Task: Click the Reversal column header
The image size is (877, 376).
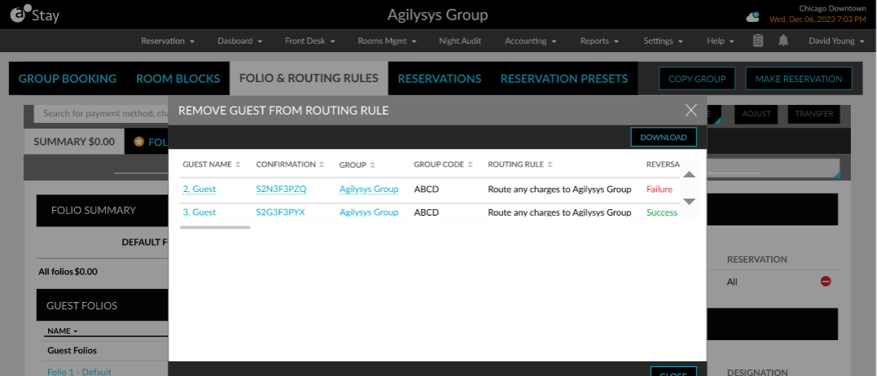Action: point(663,164)
